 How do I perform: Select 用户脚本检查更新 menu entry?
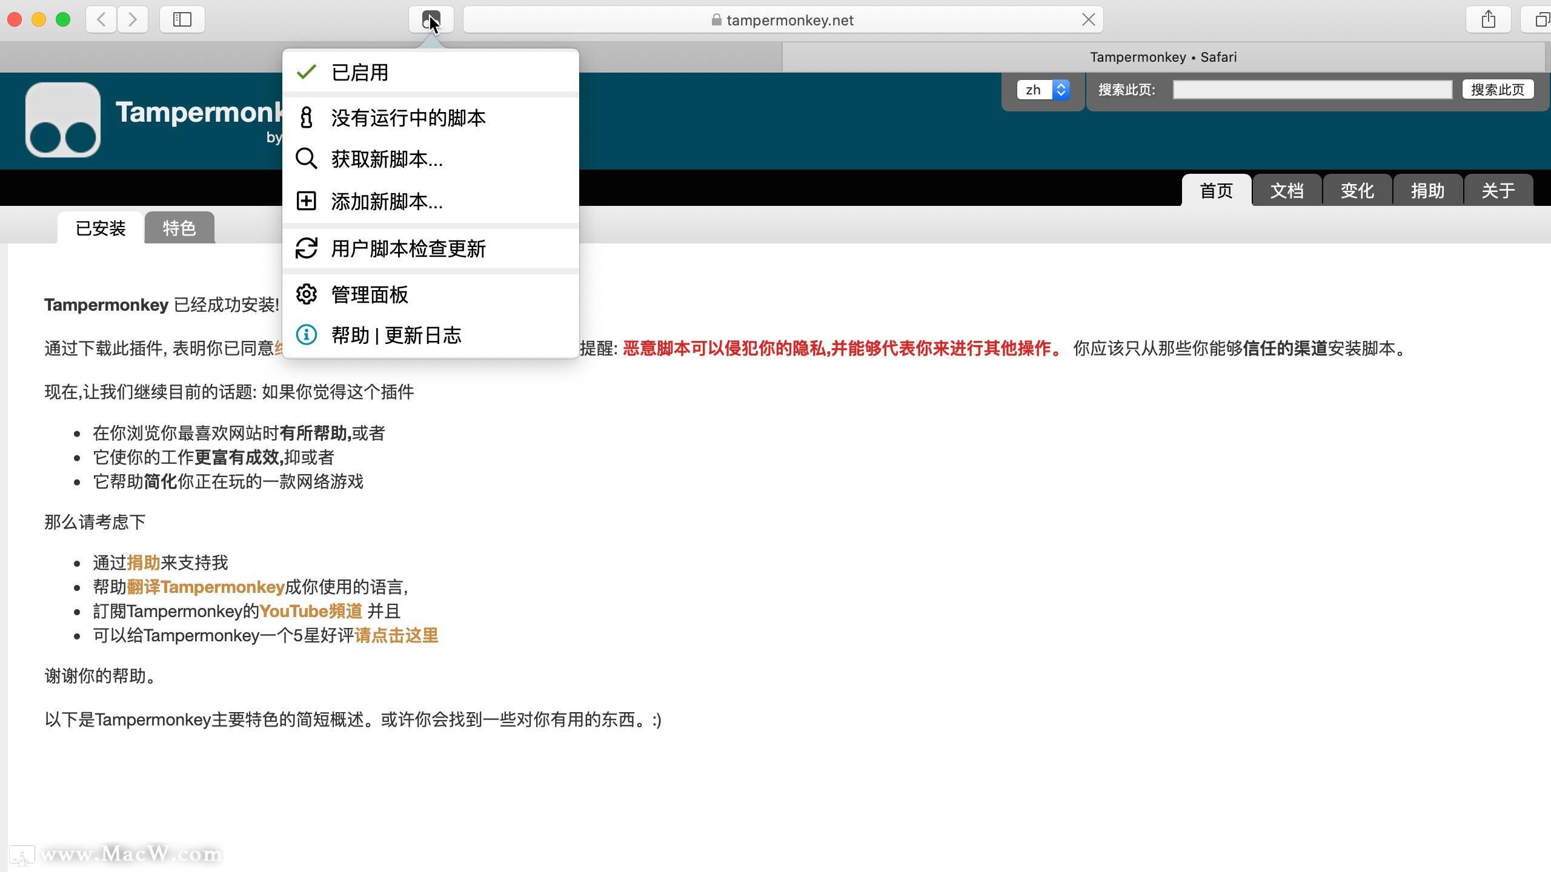pyautogui.click(x=431, y=248)
